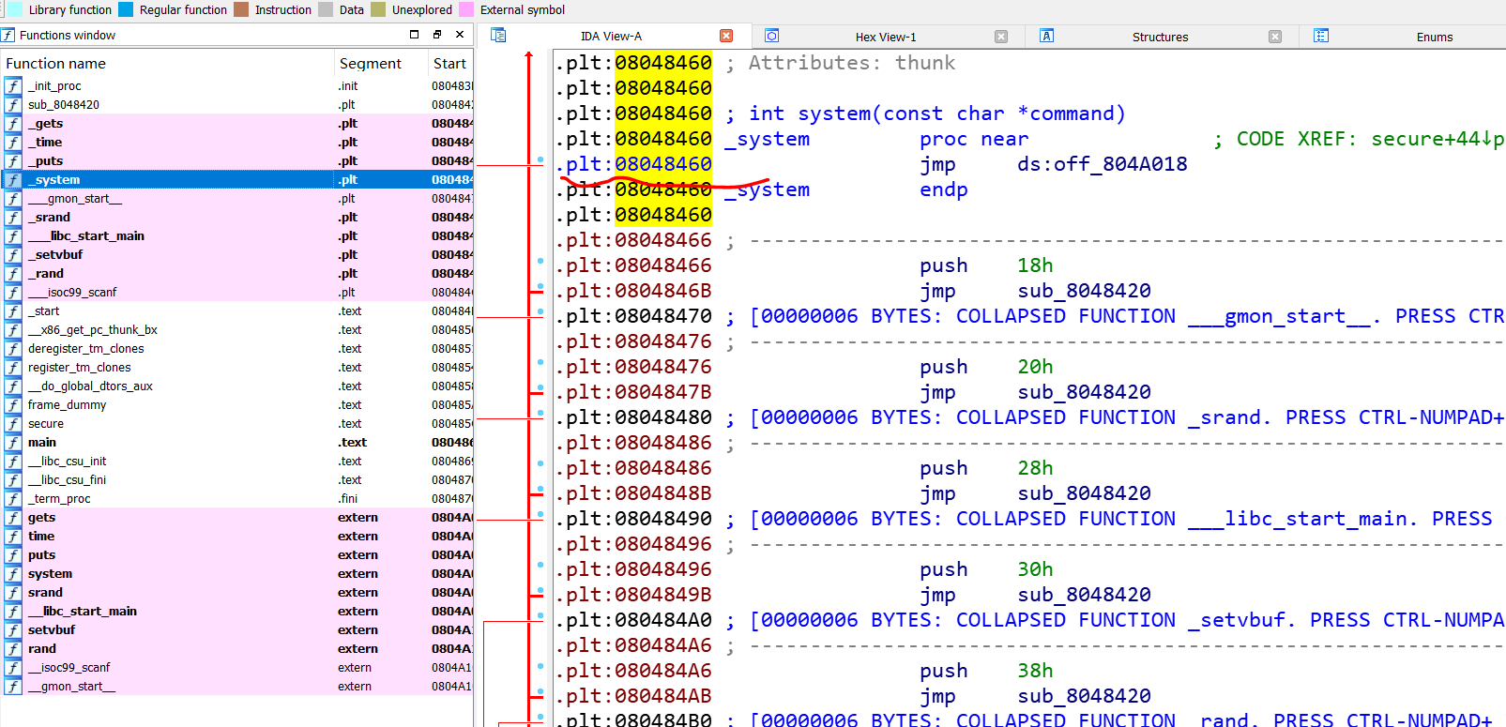Maximize the Functions window panel

click(414, 35)
